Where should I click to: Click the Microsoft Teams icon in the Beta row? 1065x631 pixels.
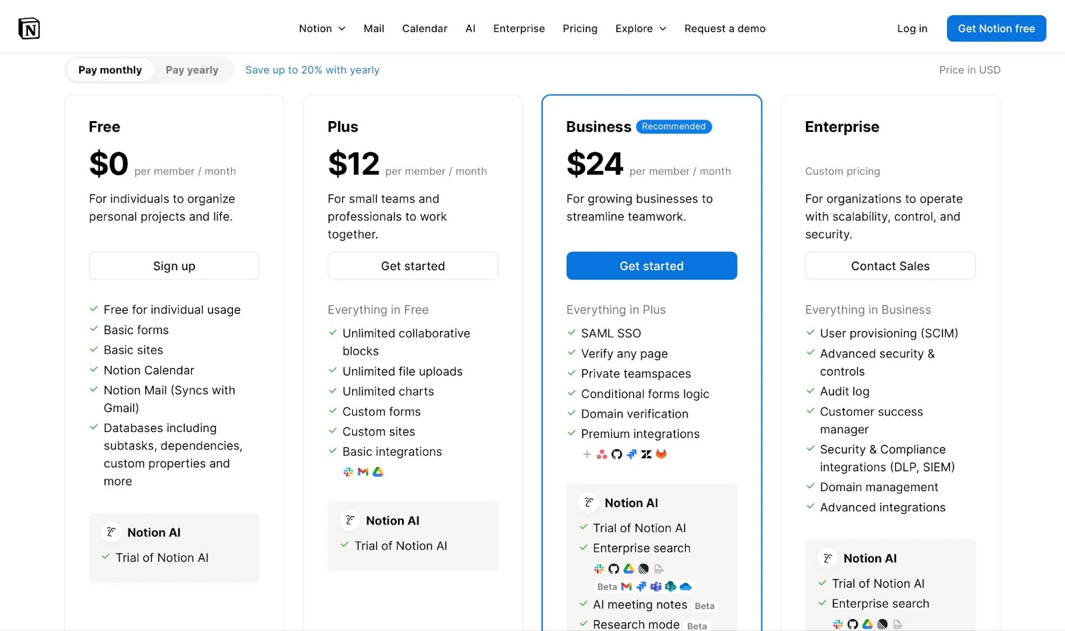click(656, 586)
